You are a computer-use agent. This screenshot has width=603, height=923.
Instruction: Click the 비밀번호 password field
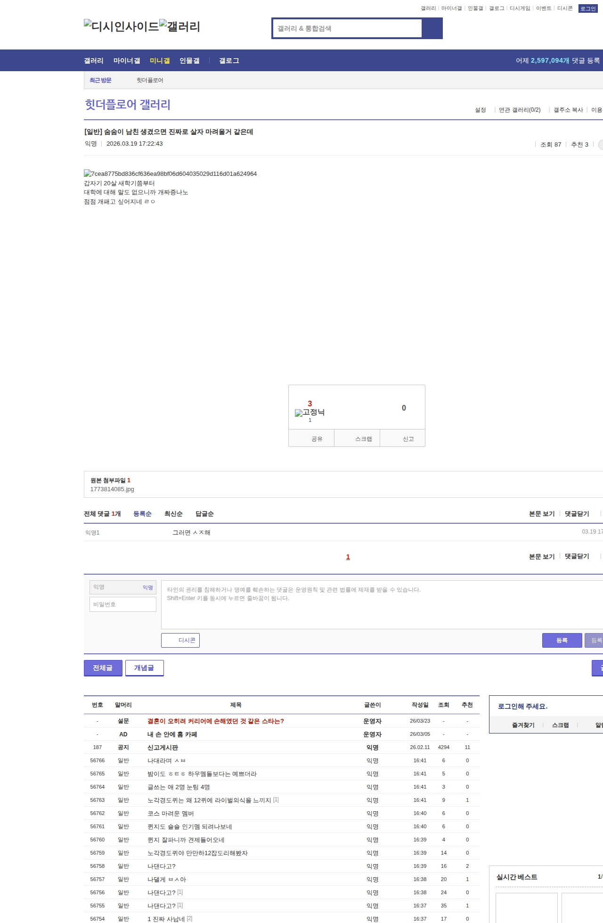pos(123,604)
